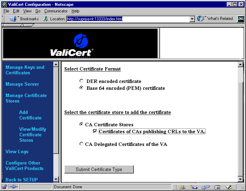This screenshot has width=246, height=191.
Task: Toggle Certificates of CAs publishing CRLs checkbox
Action: click(x=95, y=131)
